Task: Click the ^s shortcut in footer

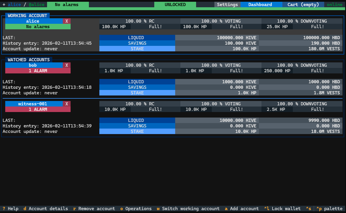Action: 309,208
